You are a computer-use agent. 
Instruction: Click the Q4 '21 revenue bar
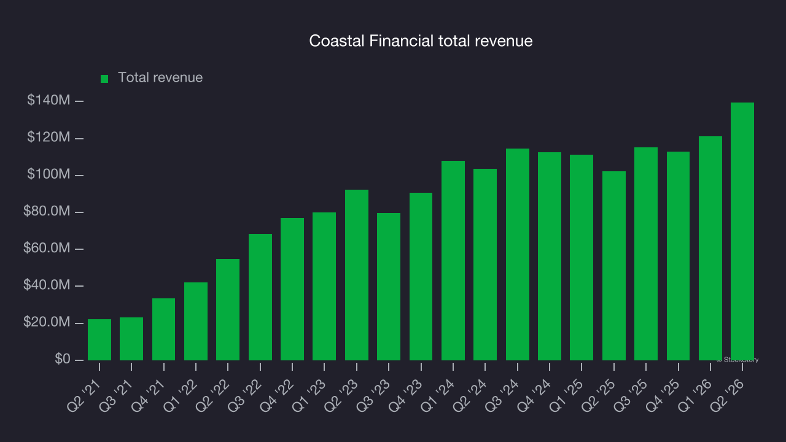click(x=163, y=329)
